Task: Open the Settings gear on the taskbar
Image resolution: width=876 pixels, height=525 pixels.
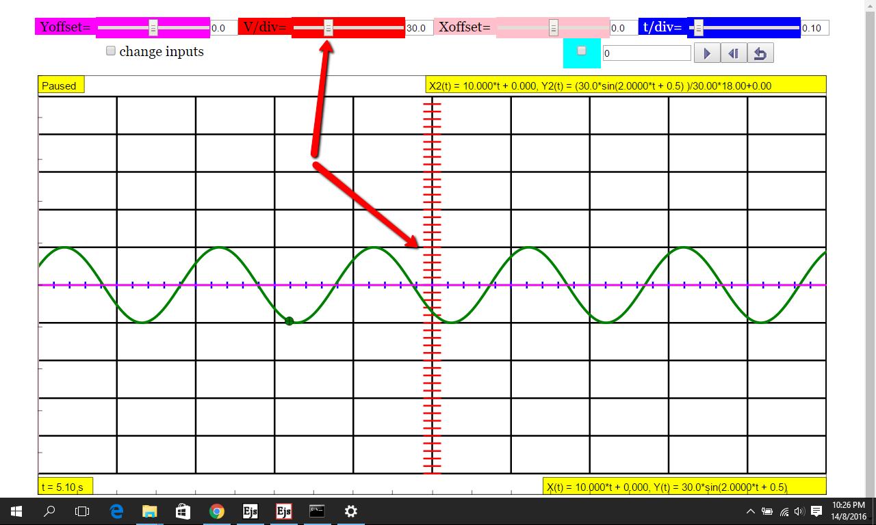Action: (x=350, y=511)
